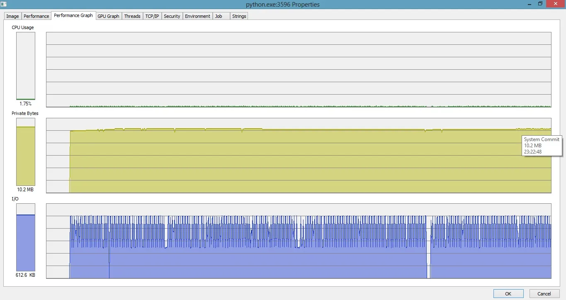This screenshot has height=300, width=566.
Task: Open the Security tab
Action: click(172, 16)
